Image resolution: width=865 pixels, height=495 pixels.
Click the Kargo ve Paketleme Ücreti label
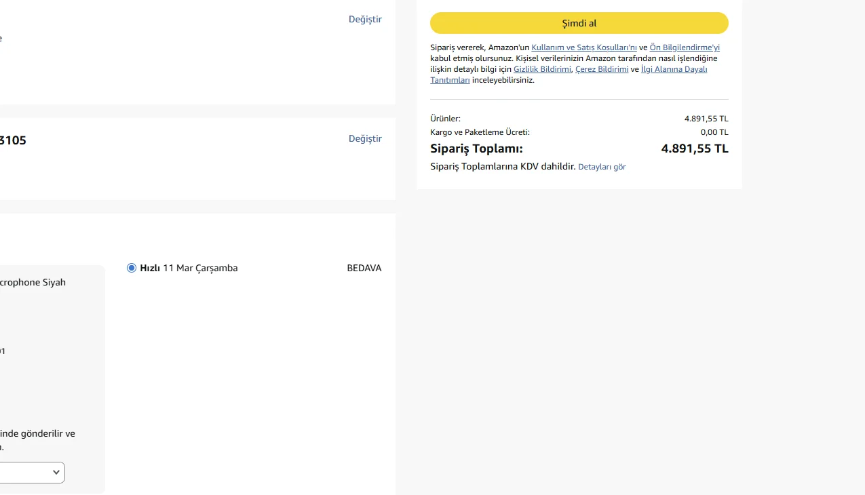[x=480, y=132]
